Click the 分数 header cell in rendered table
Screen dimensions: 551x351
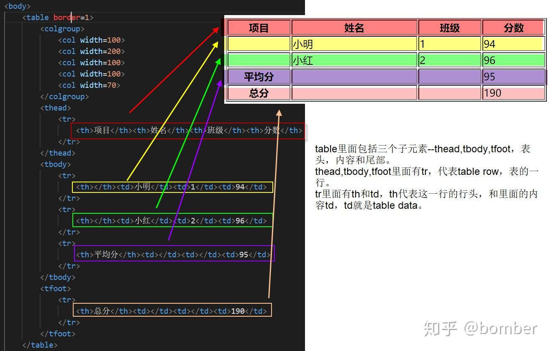point(514,28)
